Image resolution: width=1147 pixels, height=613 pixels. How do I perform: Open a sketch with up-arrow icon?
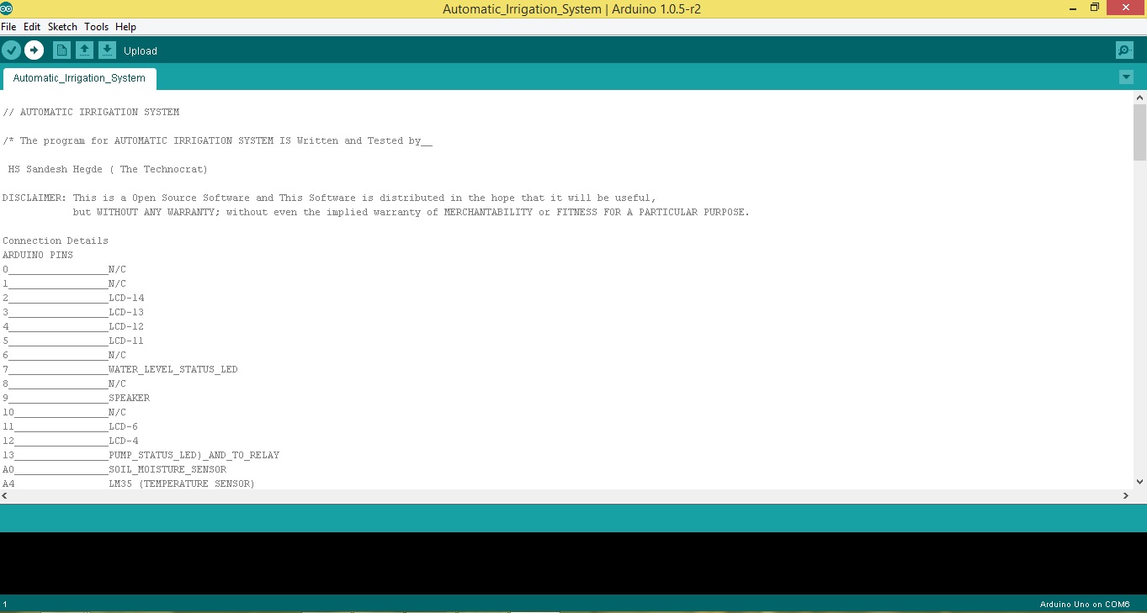(x=84, y=50)
